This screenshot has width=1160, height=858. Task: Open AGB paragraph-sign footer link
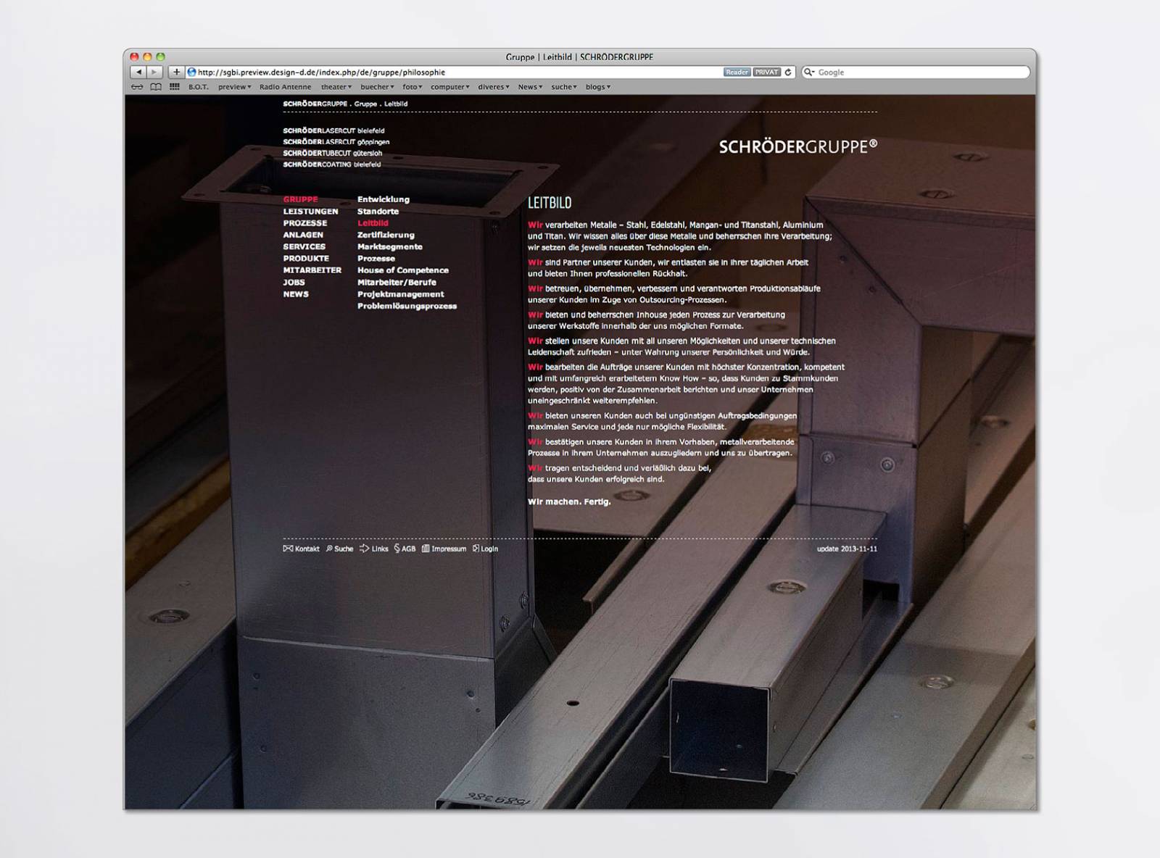pyautogui.click(x=405, y=549)
